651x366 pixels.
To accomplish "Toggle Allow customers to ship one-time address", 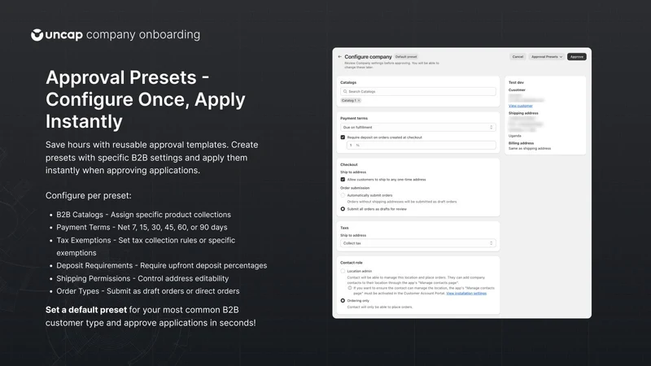I will [343, 180].
